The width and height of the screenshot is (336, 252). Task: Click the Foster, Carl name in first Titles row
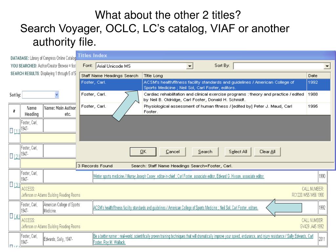(94, 82)
